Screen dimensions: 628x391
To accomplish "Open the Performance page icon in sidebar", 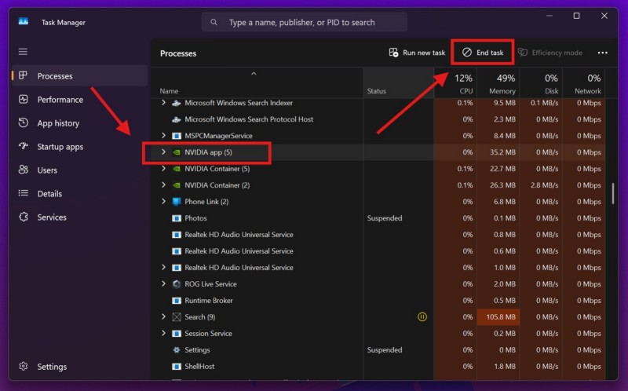I will pos(24,100).
